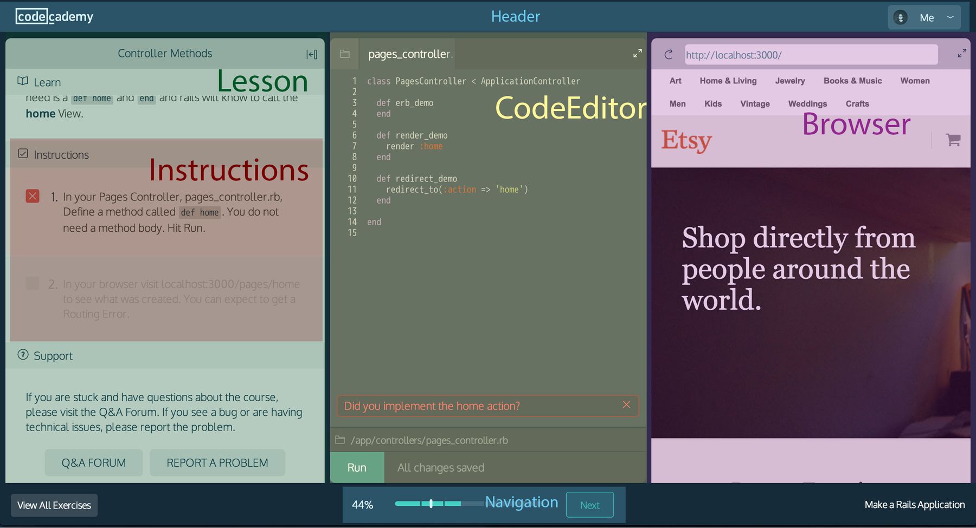
Task: Click the 44% lesson progress slider
Action: click(430, 504)
